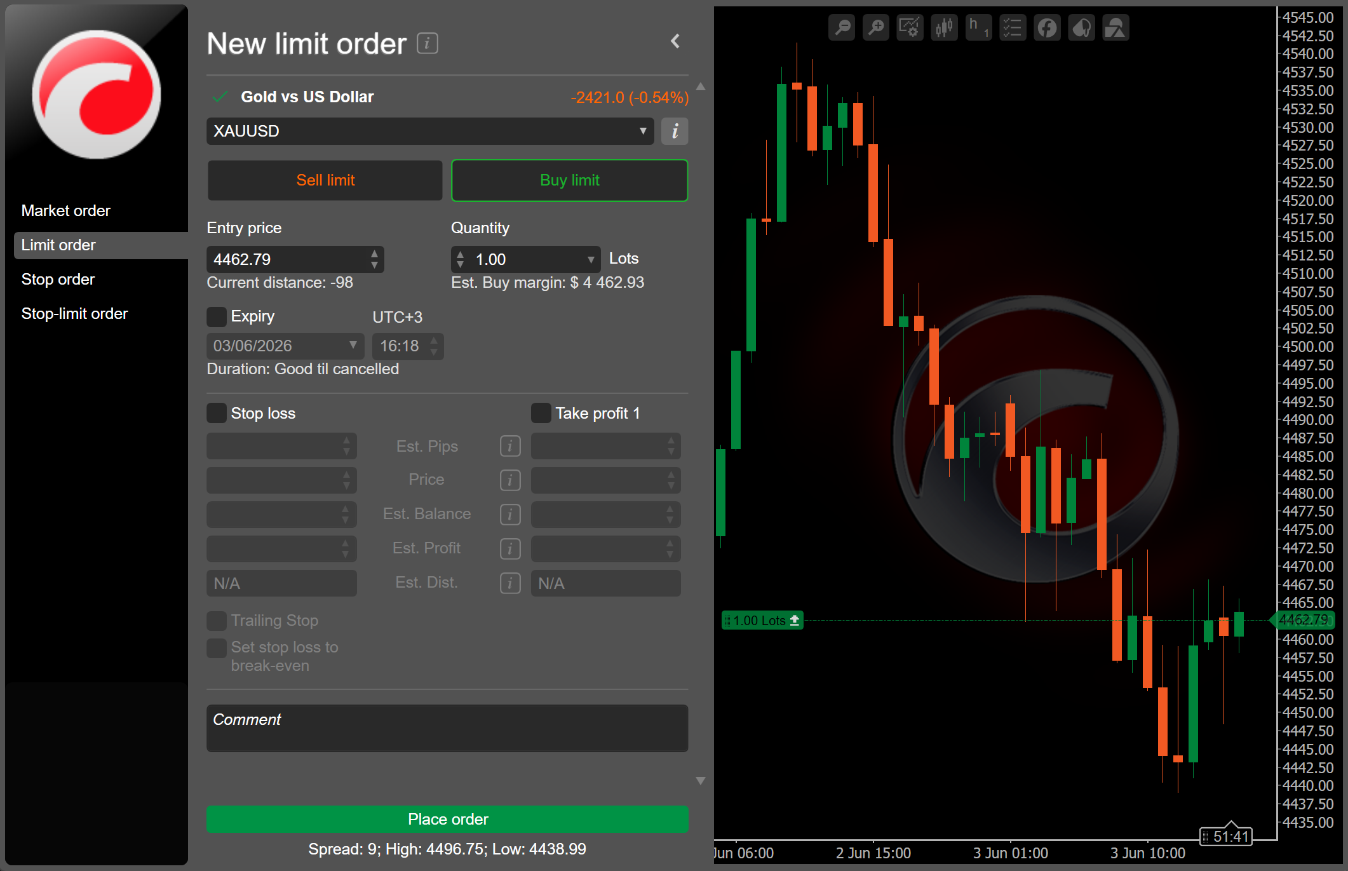The height and width of the screenshot is (871, 1348).
Task: Open the h1 timeframe selector
Action: click(x=979, y=27)
